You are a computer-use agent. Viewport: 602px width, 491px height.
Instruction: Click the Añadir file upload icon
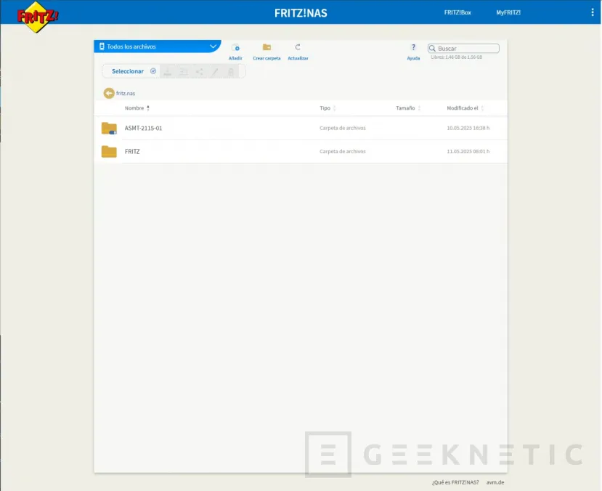pyautogui.click(x=235, y=48)
